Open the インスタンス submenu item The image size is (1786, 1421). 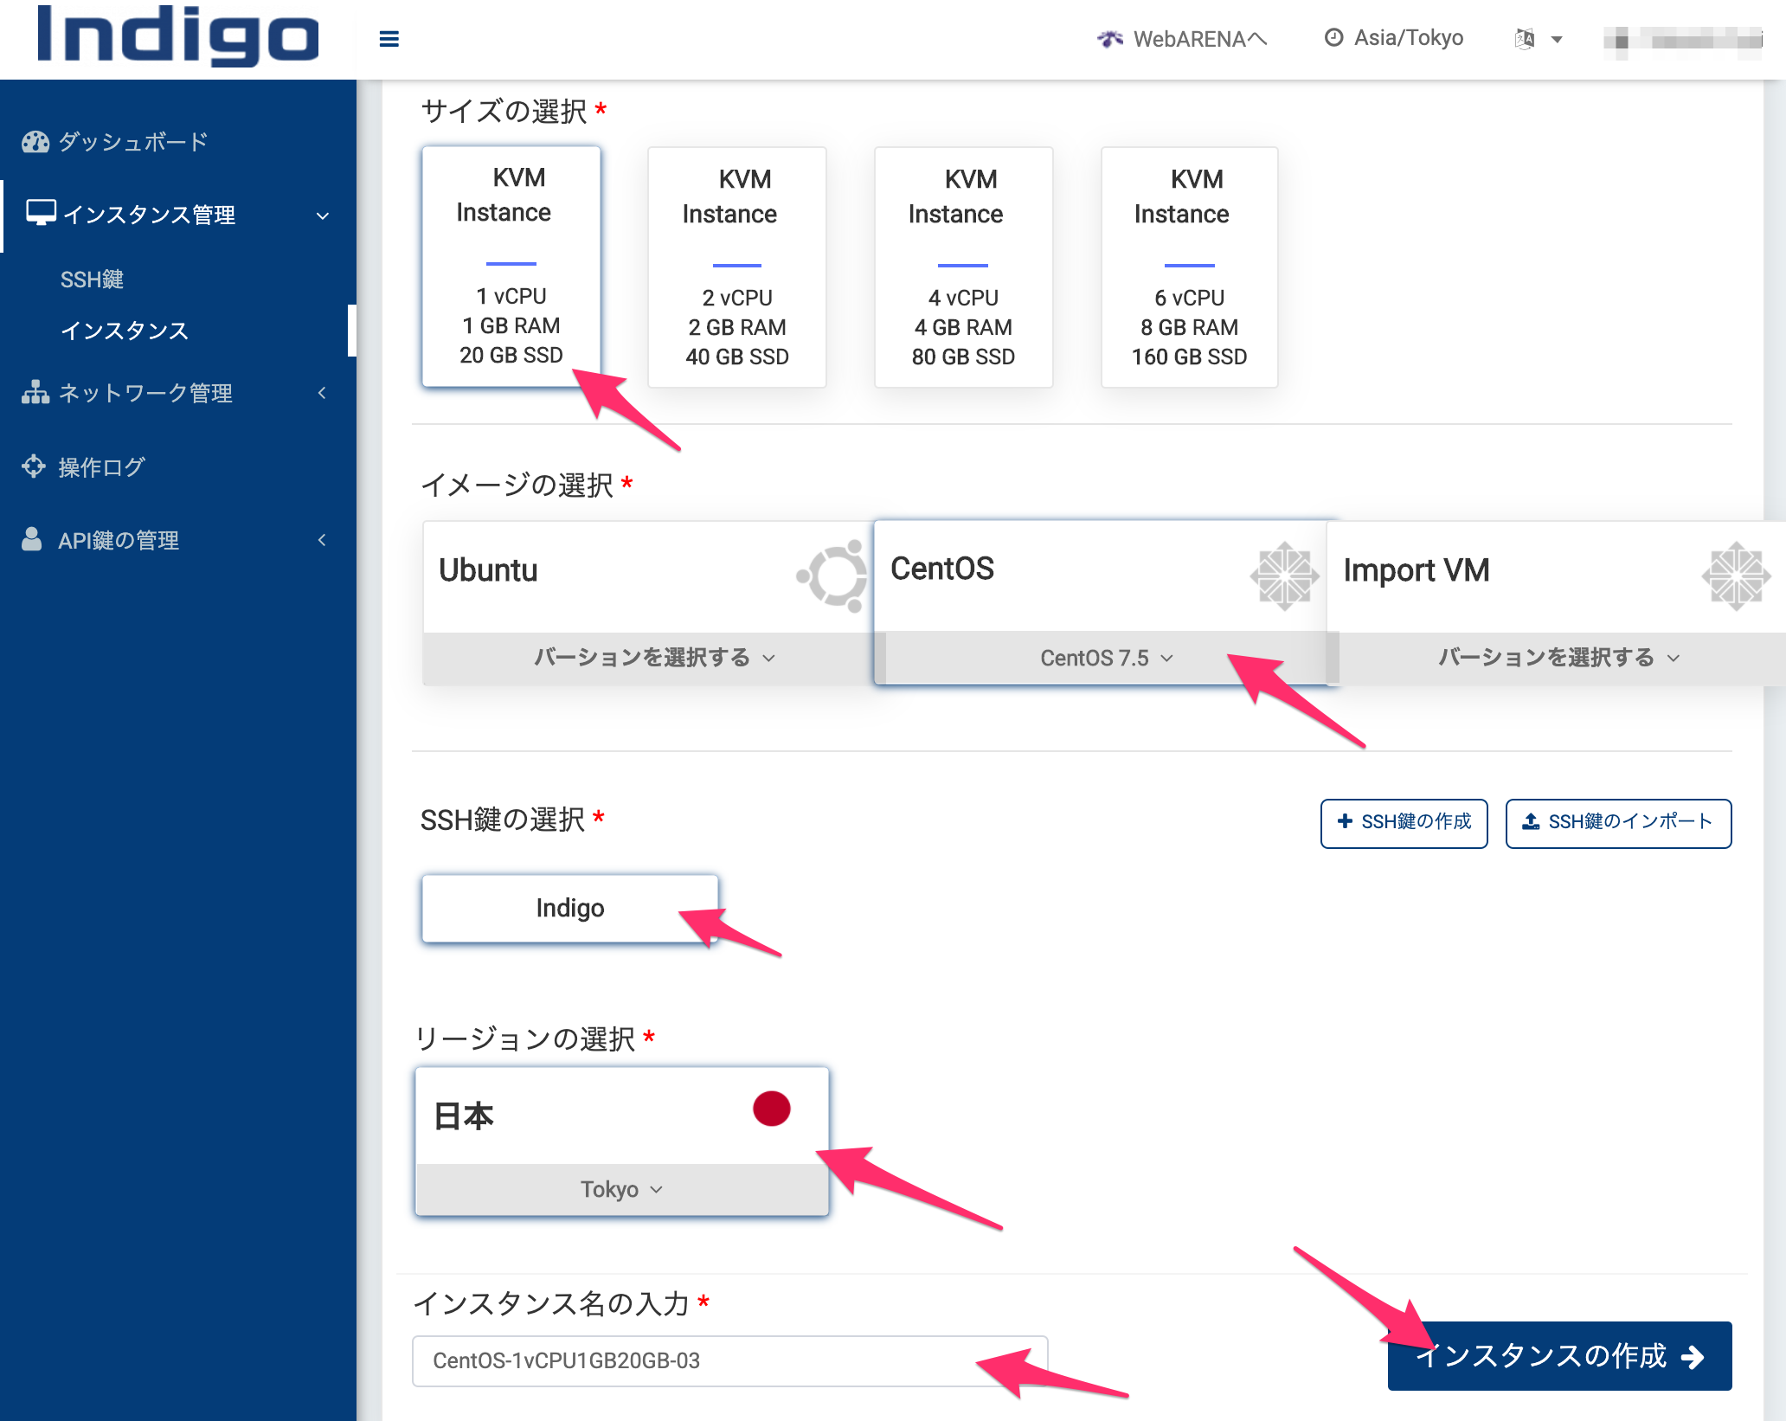click(125, 331)
